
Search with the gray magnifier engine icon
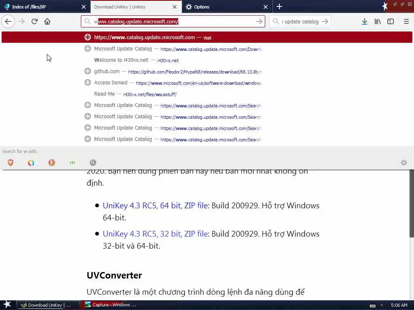tap(93, 163)
